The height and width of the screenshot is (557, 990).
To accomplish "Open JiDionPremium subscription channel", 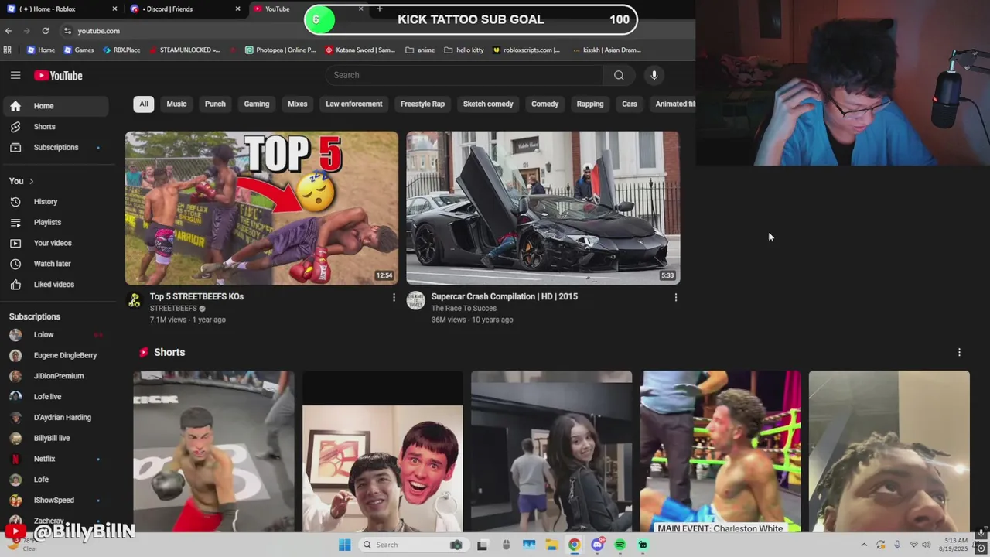I will (56, 376).
